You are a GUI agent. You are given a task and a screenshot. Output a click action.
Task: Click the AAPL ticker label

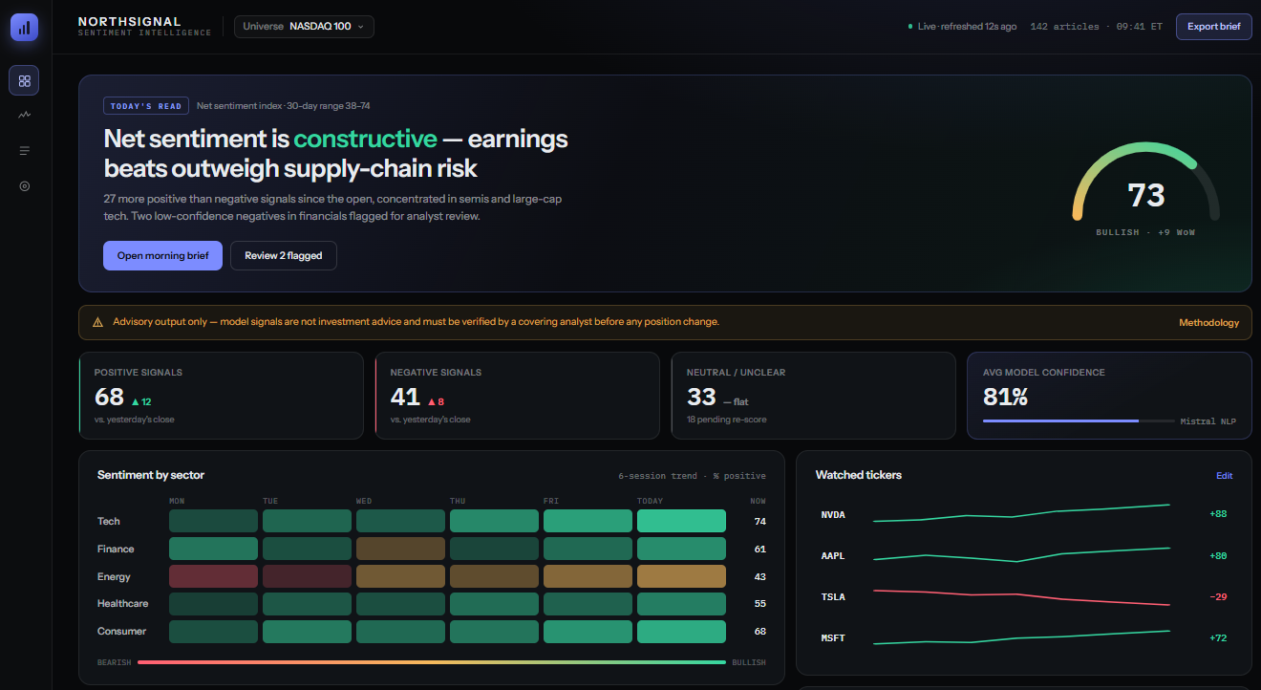click(x=833, y=556)
